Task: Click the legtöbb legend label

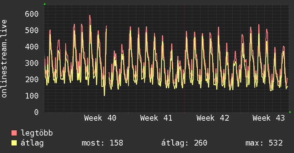Action: (x=37, y=133)
